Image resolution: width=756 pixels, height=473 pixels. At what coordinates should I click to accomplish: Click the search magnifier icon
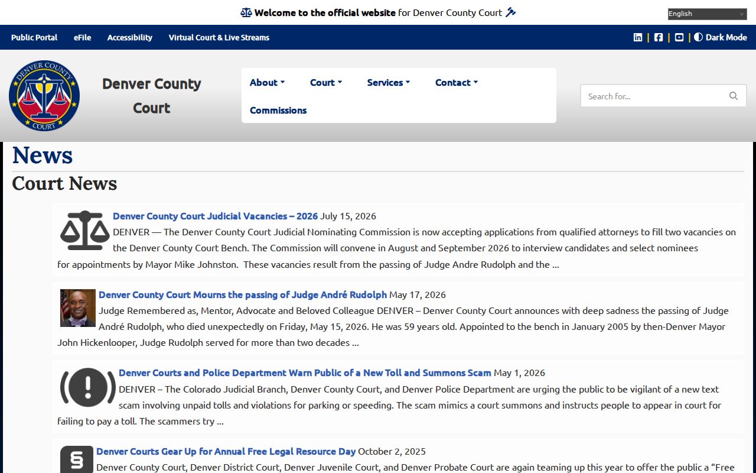(x=734, y=96)
